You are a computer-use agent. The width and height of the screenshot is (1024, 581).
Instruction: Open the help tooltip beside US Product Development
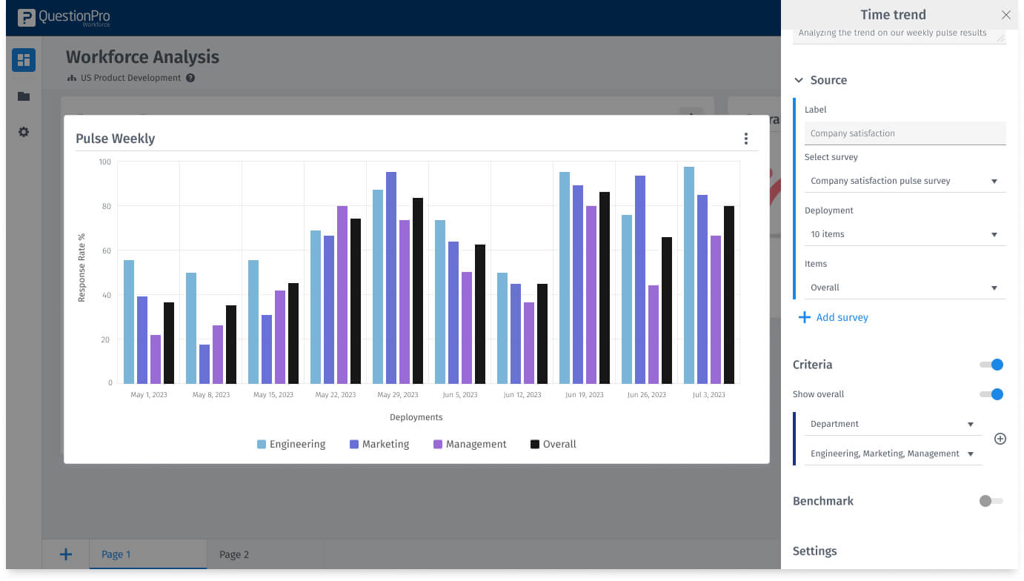coord(190,77)
